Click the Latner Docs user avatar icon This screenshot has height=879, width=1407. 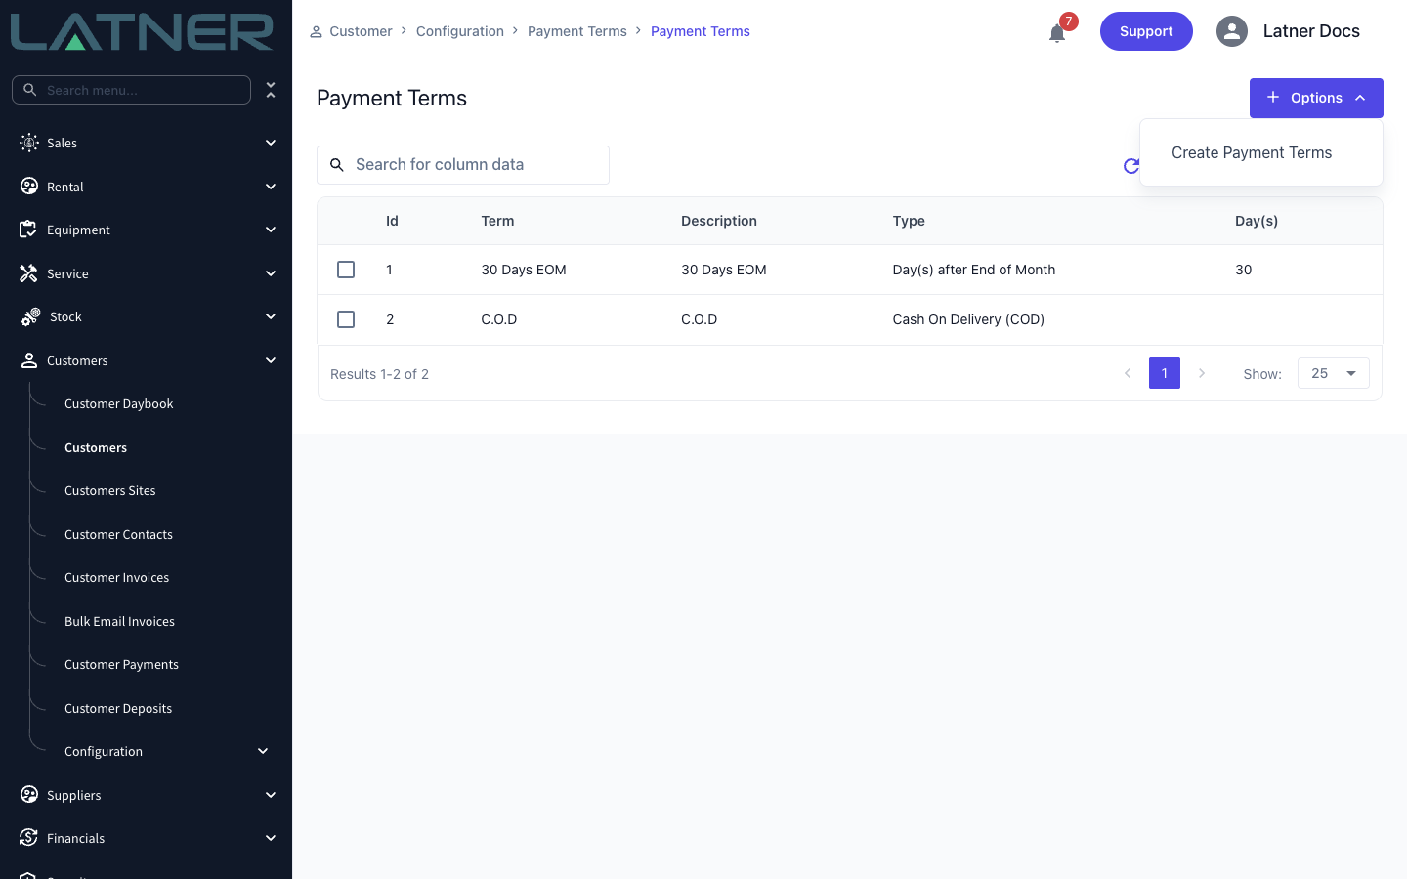pos(1232,31)
